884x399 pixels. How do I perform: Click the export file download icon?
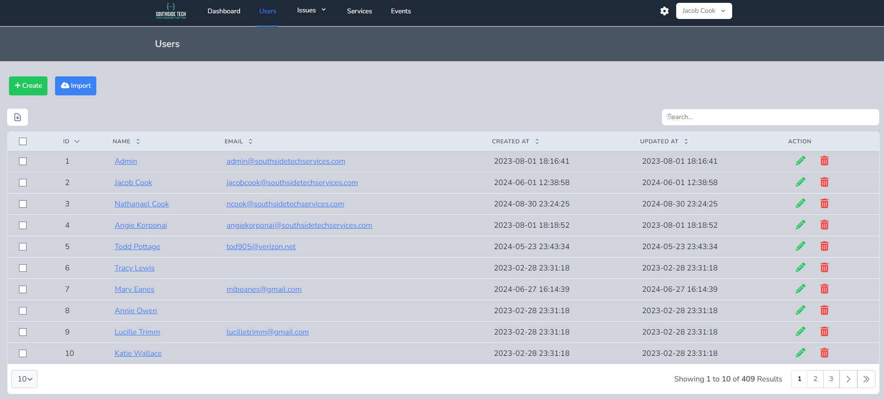(18, 117)
